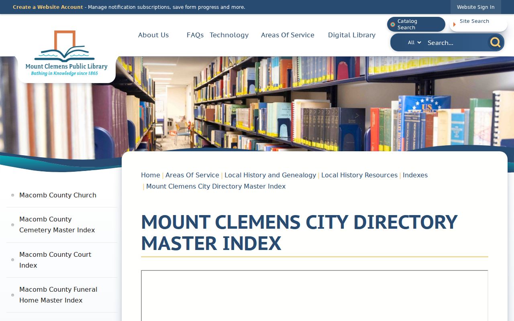
Task: Open the Indexes breadcrumb link
Action: pos(415,175)
